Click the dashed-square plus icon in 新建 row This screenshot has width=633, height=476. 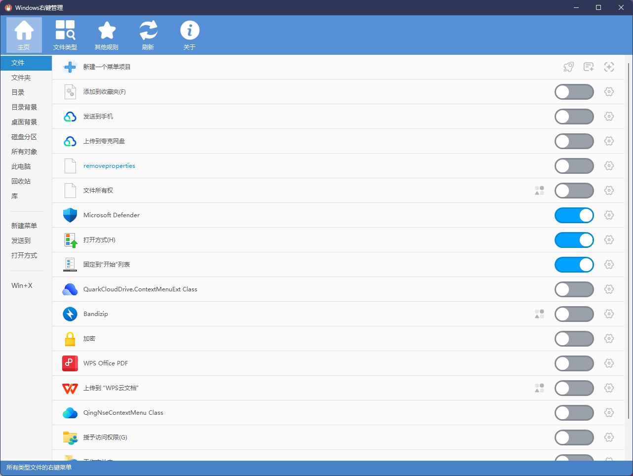pyautogui.click(x=609, y=67)
